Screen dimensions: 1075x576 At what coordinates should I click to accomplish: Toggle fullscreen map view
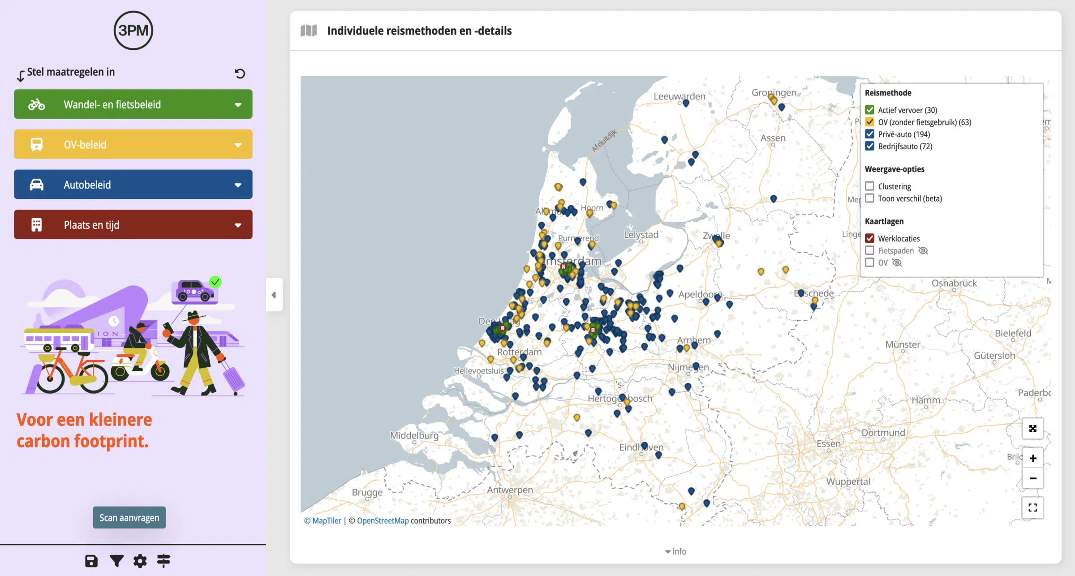tap(1033, 507)
